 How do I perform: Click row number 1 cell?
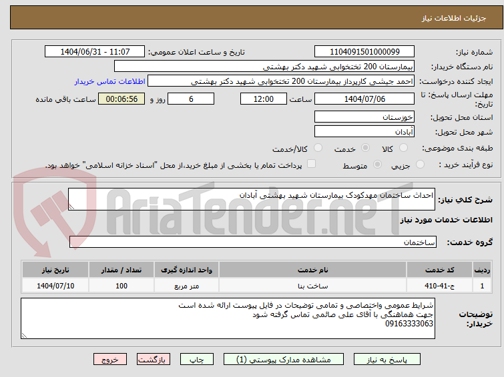(482, 286)
